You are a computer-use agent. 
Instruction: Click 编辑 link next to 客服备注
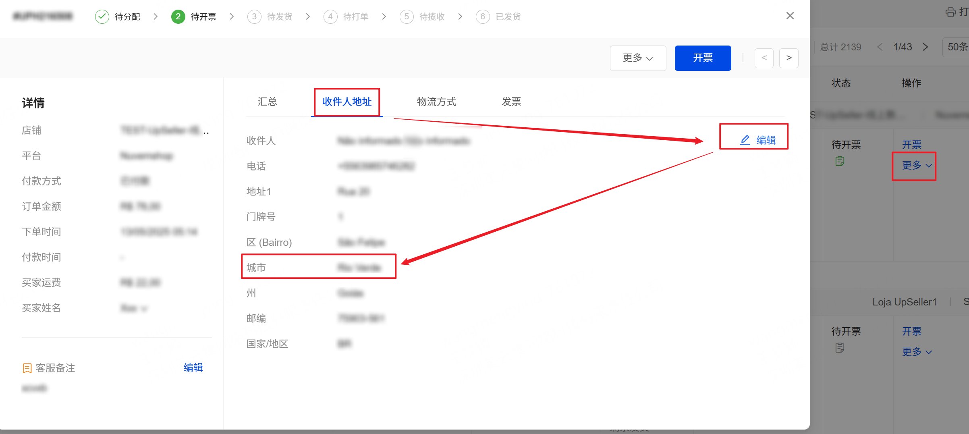(193, 368)
